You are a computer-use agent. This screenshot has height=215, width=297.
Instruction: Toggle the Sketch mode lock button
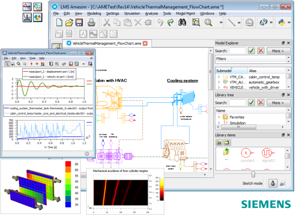point(273,183)
